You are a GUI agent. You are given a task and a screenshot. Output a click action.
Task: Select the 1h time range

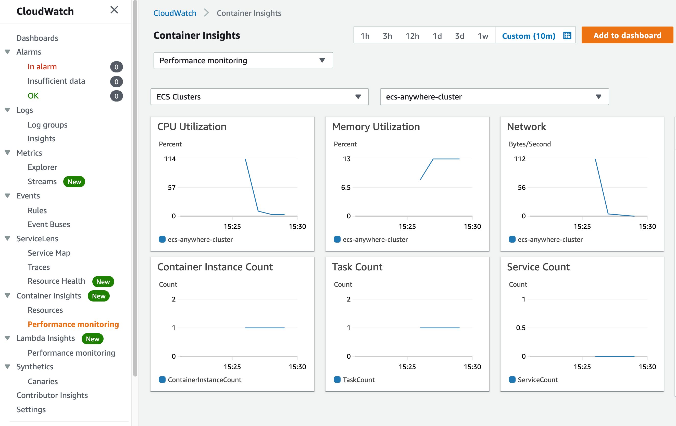tap(365, 36)
